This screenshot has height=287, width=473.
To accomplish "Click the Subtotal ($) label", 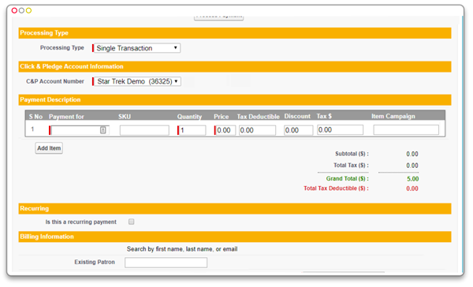I will coord(352,154).
